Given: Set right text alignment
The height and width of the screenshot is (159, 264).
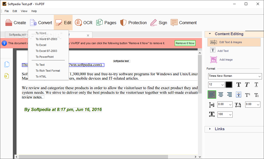Looking at the screenshot, I should click(230, 95).
